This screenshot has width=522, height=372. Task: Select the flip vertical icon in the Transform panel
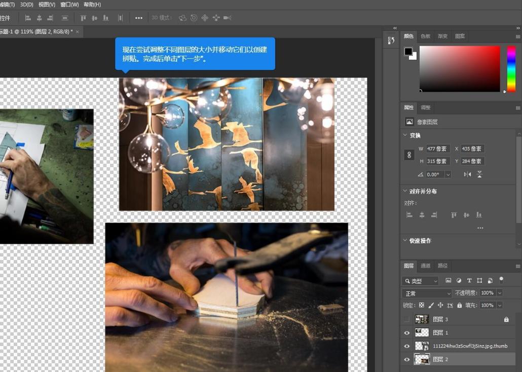[479, 175]
